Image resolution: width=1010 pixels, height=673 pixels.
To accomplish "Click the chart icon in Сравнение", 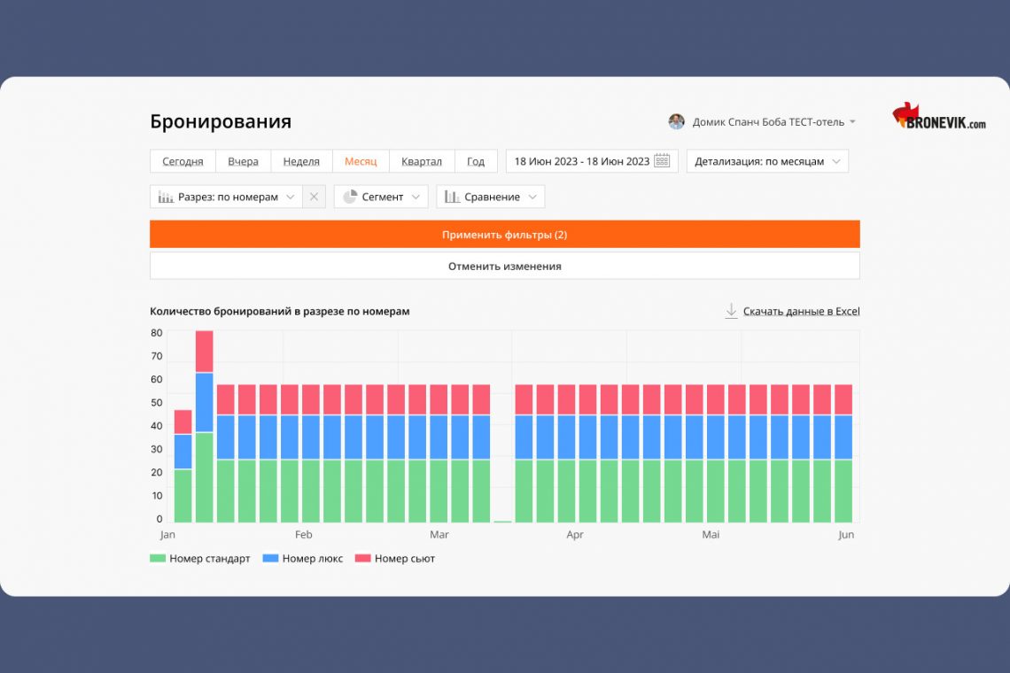I will point(452,197).
